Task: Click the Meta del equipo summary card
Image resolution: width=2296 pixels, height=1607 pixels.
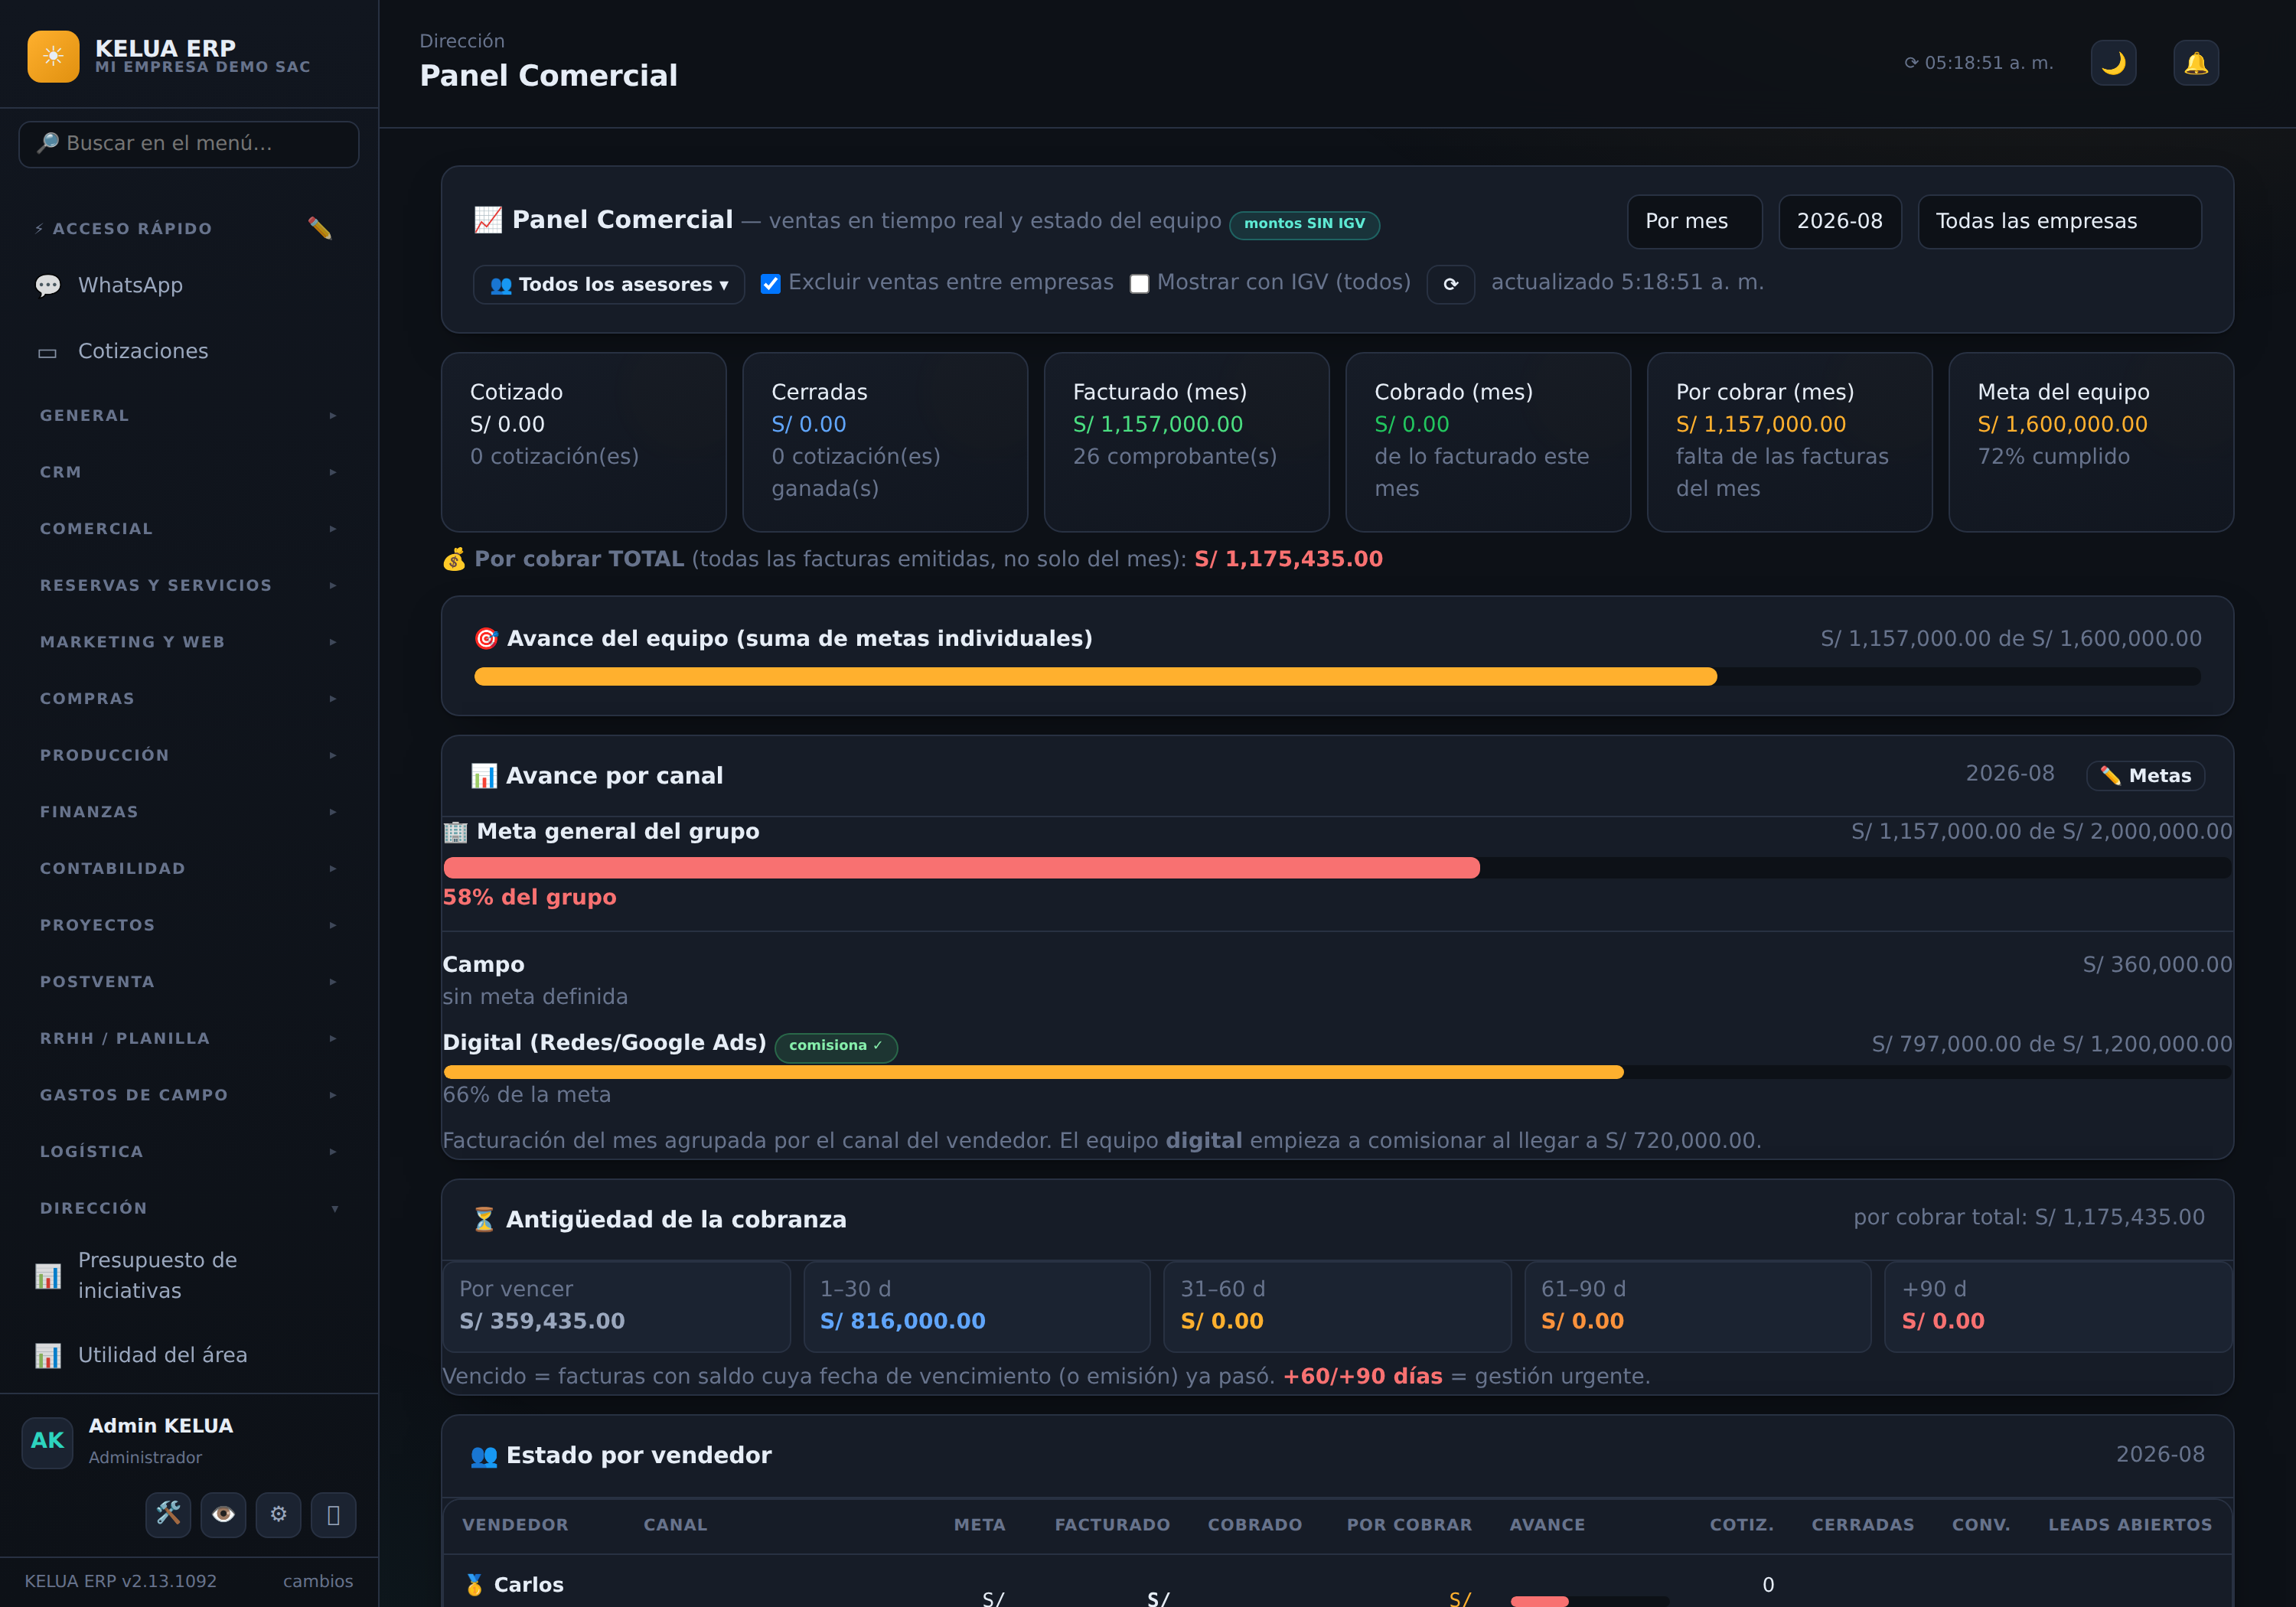Action: [x=2091, y=442]
